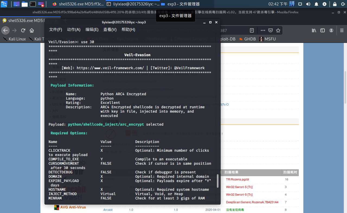Open the volume control tray icon
This screenshot has width=347, height=213.
pyautogui.click(x=308, y=4)
